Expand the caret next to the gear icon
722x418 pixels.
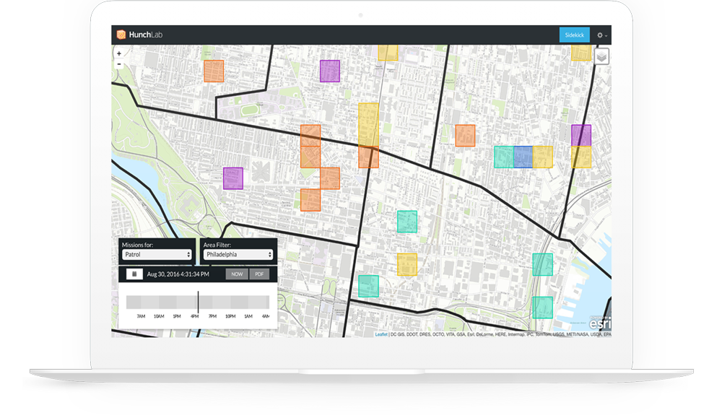[x=607, y=35]
